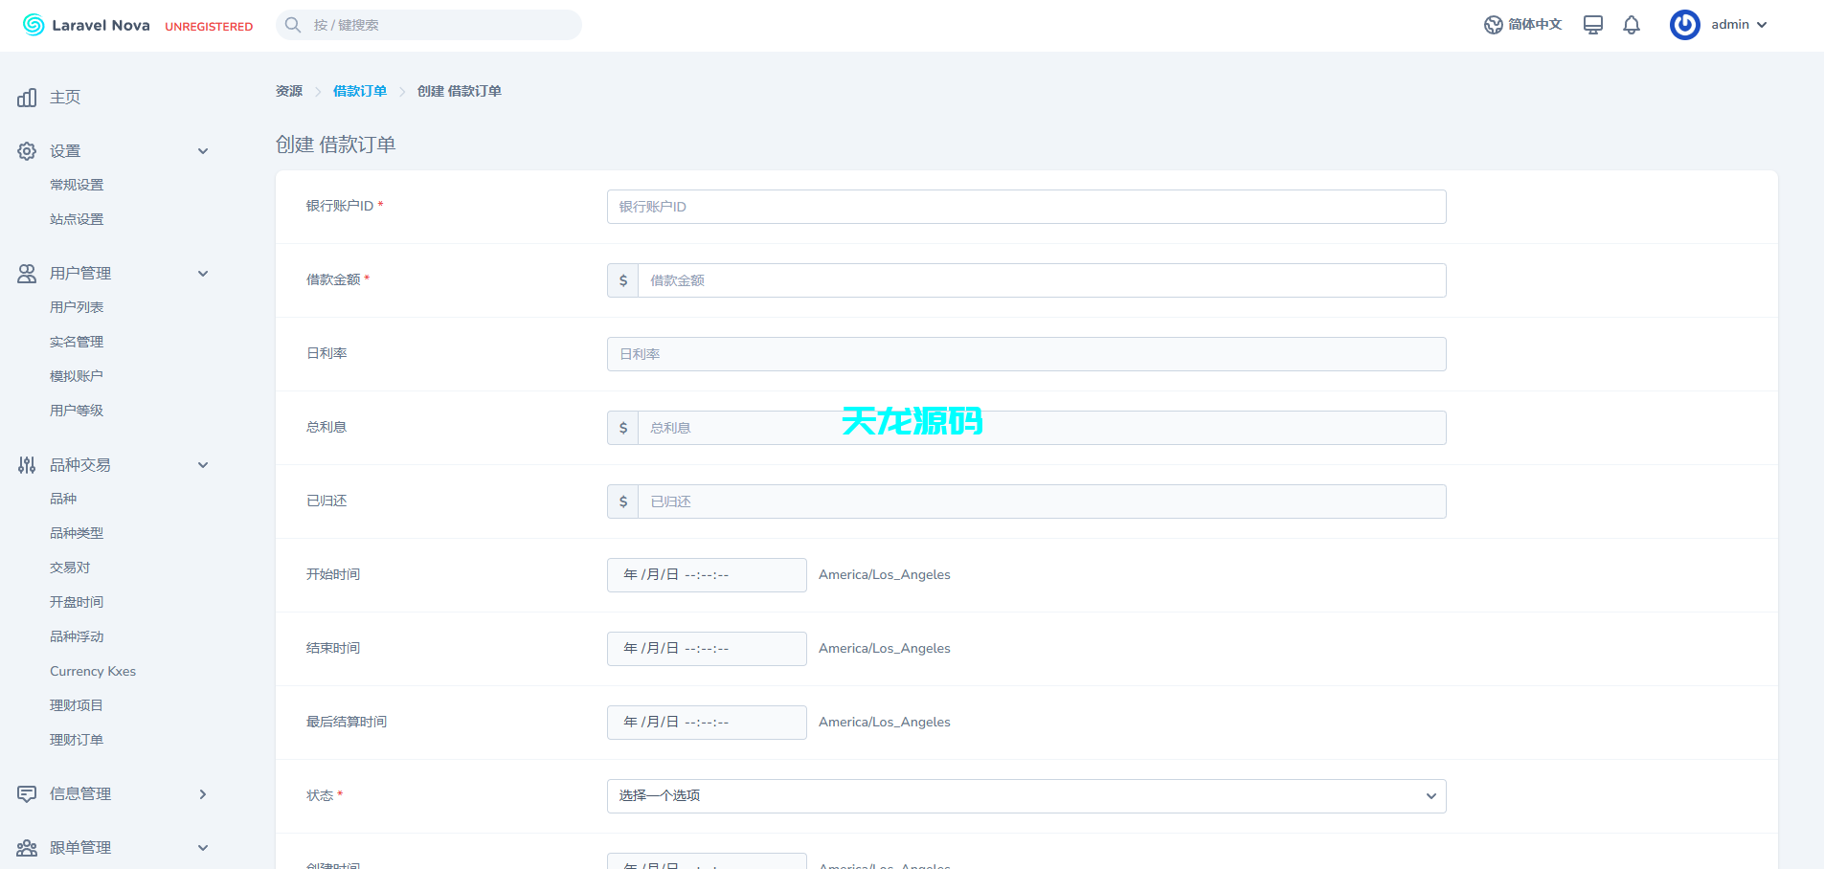Viewport: 1824px width, 869px height.
Task: Open the admin account dropdown menu
Action: [1733, 25]
